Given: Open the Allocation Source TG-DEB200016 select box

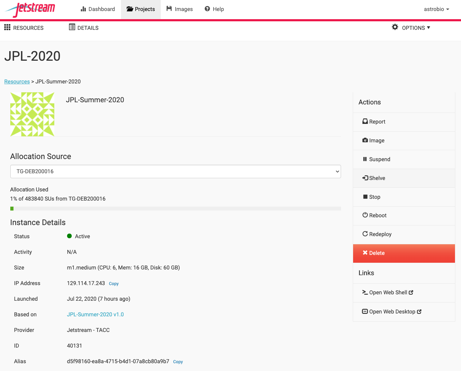Looking at the screenshot, I should click(176, 171).
